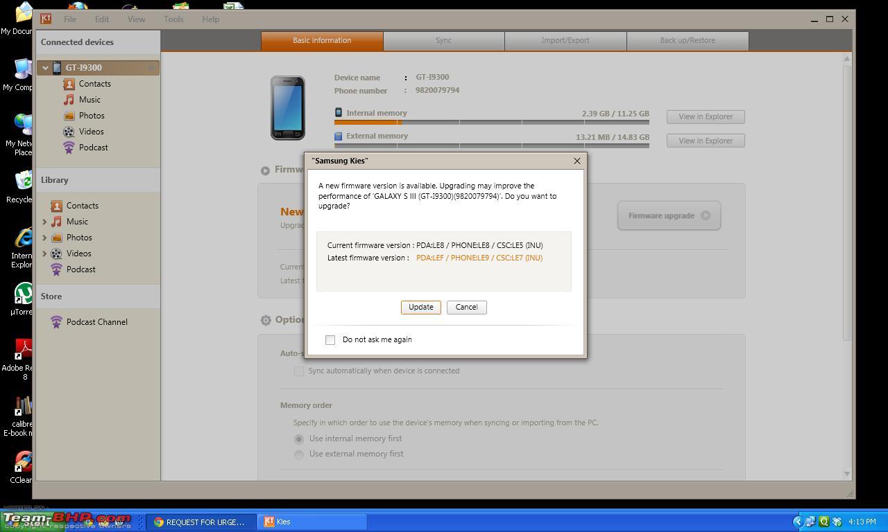This screenshot has height=532, width=888.
Task: Open the View menu
Action: (136, 19)
